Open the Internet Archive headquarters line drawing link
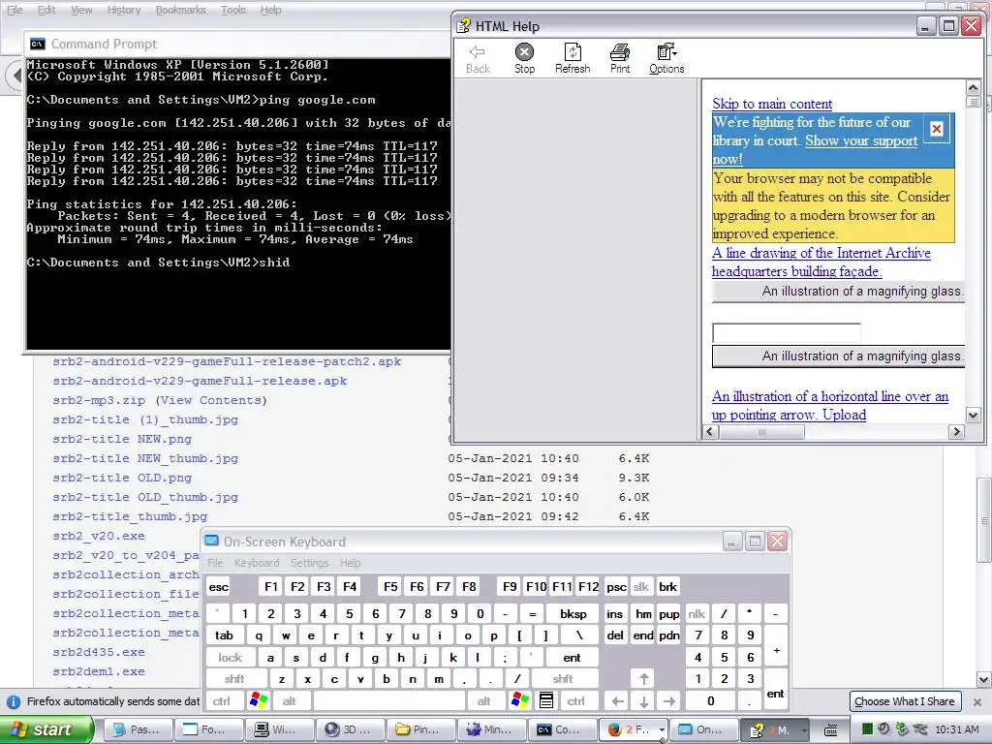The width and height of the screenshot is (992, 744). point(821,262)
